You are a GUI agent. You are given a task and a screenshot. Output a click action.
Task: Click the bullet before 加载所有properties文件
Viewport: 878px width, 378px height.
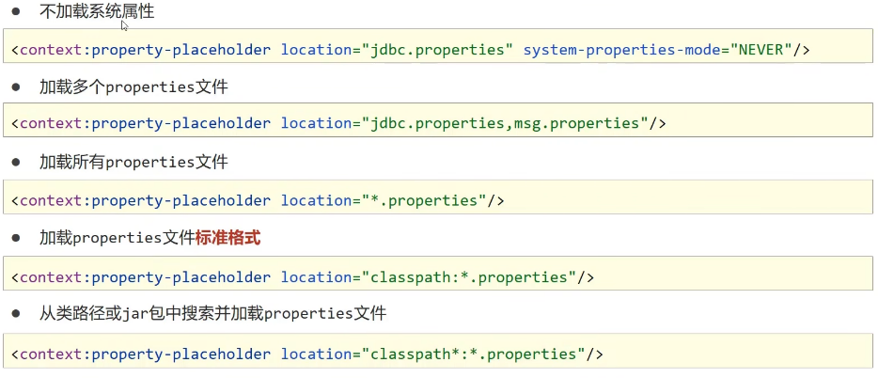point(16,163)
